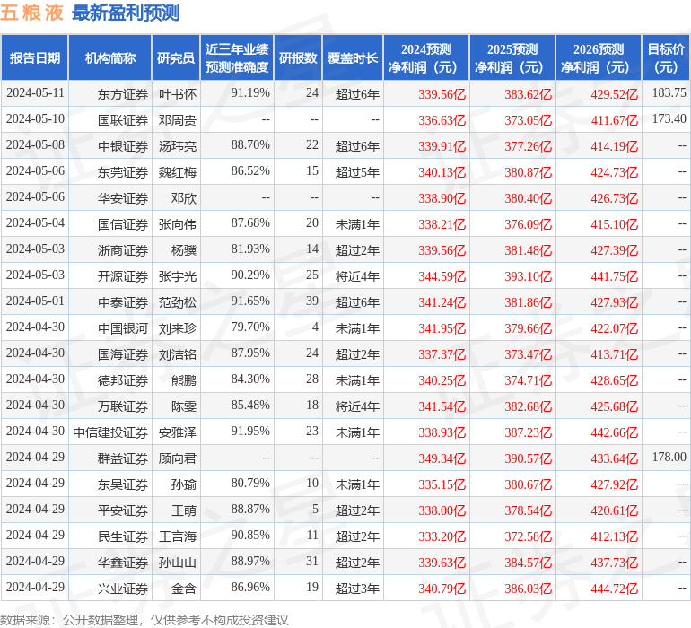
Task: Click target price 173.40
Action: coord(669,118)
